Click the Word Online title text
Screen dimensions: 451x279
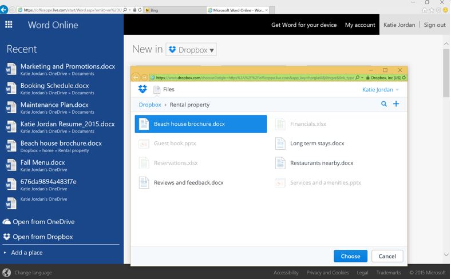[53, 25]
